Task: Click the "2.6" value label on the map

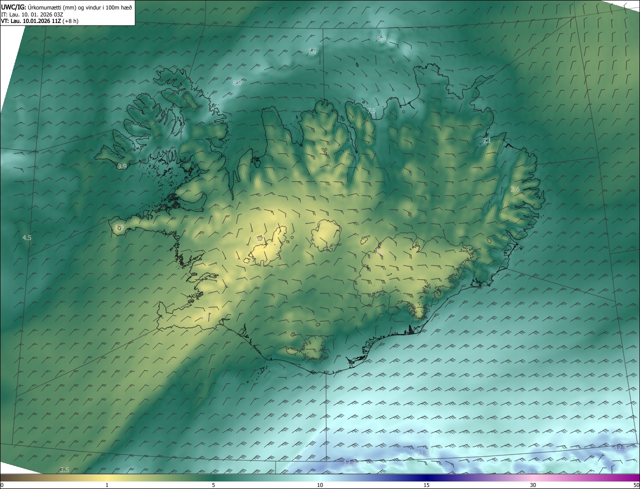Action: (515, 189)
